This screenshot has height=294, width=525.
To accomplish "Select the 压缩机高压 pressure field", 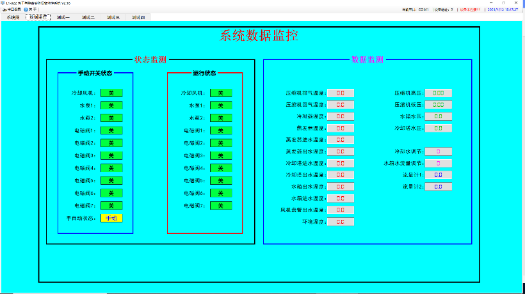I will click(439, 93).
